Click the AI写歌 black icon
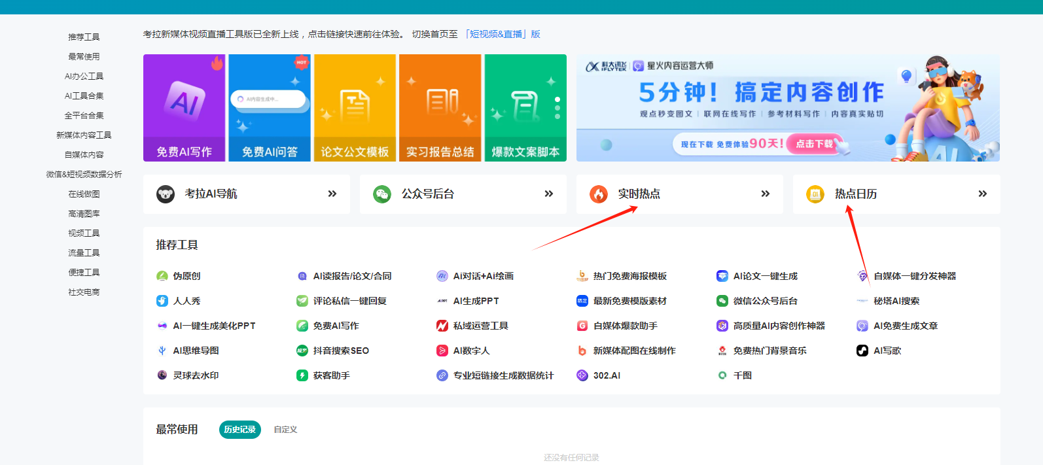Image resolution: width=1043 pixels, height=465 pixels. (862, 351)
